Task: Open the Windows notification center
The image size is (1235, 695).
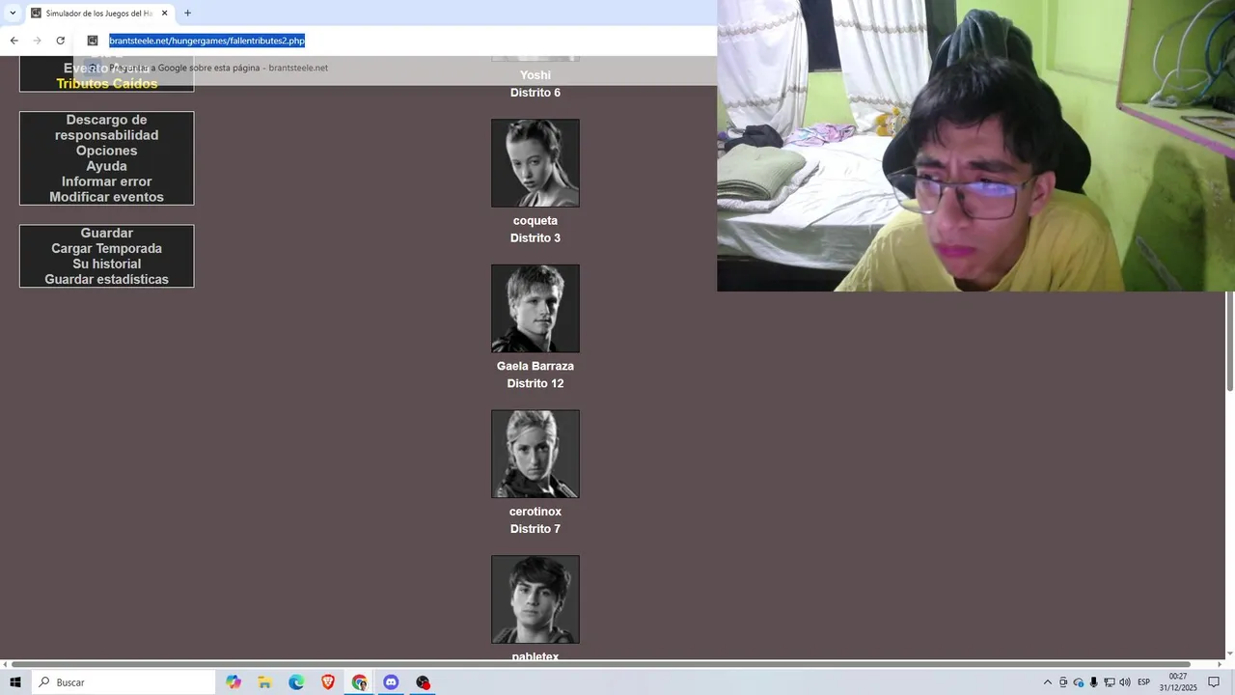Action: (1215, 682)
